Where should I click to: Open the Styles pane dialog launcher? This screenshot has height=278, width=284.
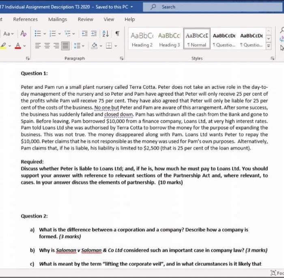[272, 58]
